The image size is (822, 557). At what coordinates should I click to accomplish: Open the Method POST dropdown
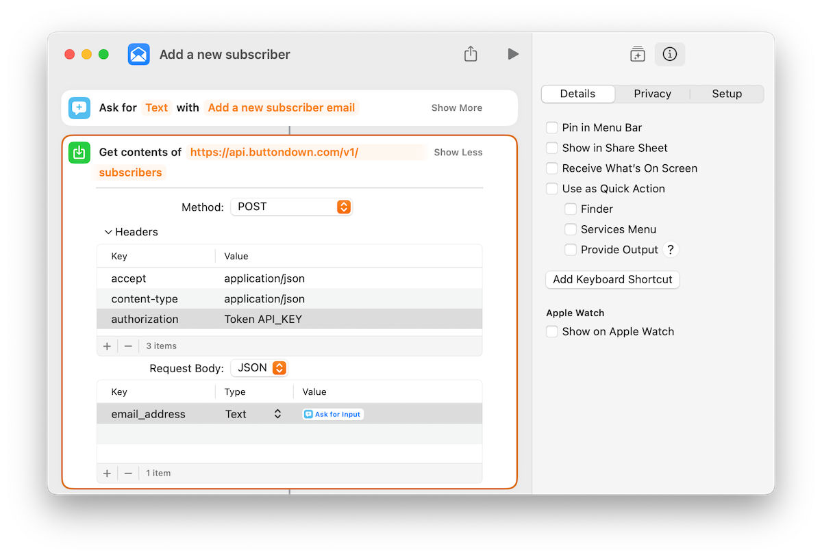point(291,207)
